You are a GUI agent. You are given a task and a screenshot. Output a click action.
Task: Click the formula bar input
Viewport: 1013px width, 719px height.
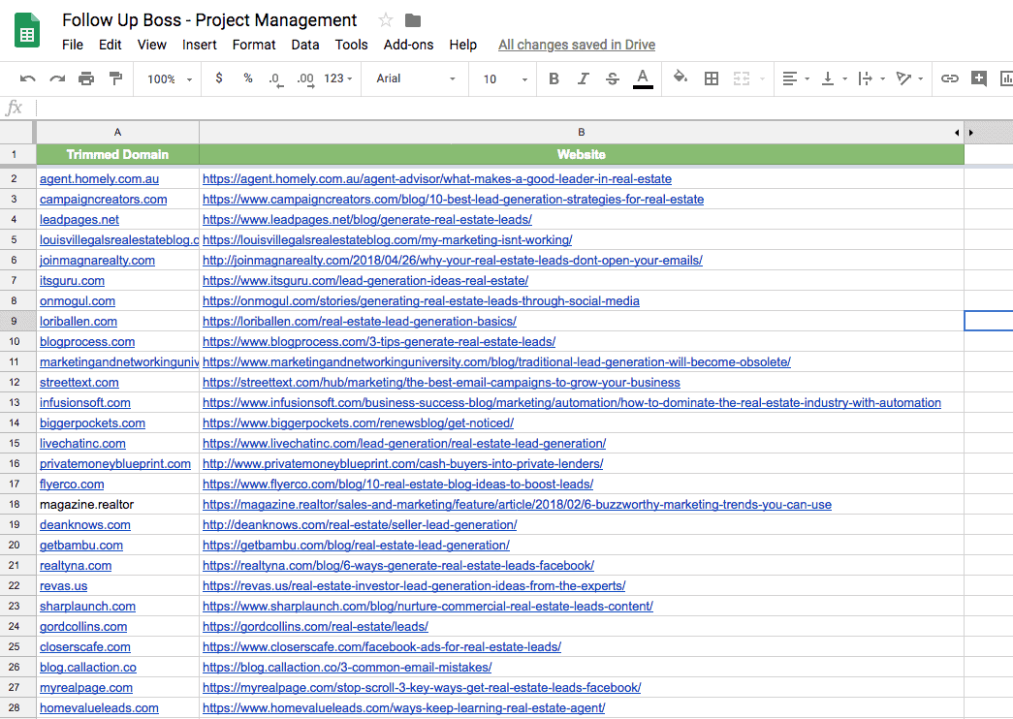pos(523,108)
